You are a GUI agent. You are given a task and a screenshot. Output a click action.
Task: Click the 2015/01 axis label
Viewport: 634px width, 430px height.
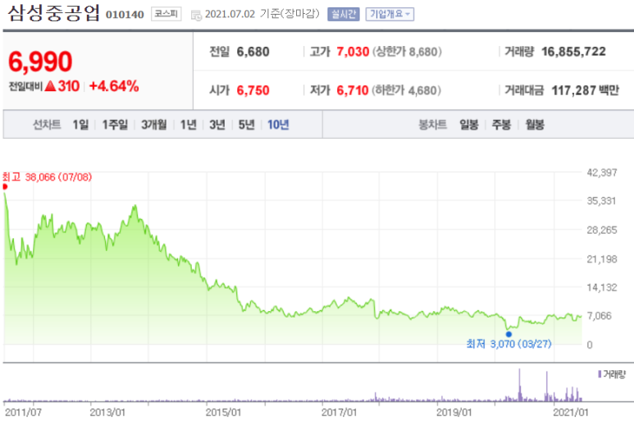223,413
